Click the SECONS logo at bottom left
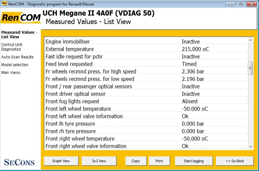 click(19, 162)
